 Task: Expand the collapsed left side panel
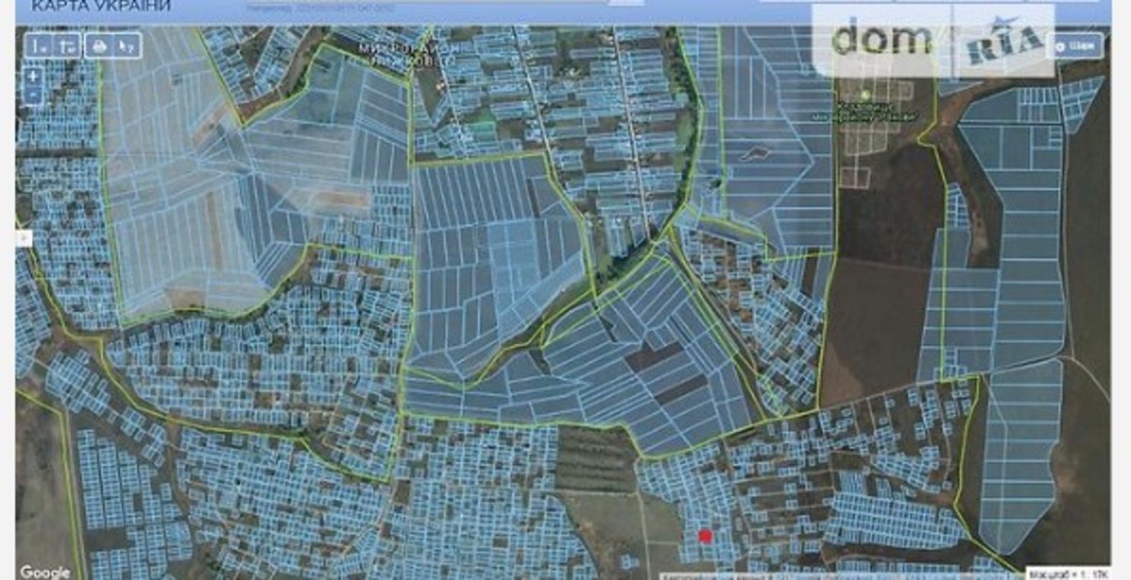pos(23,238)
